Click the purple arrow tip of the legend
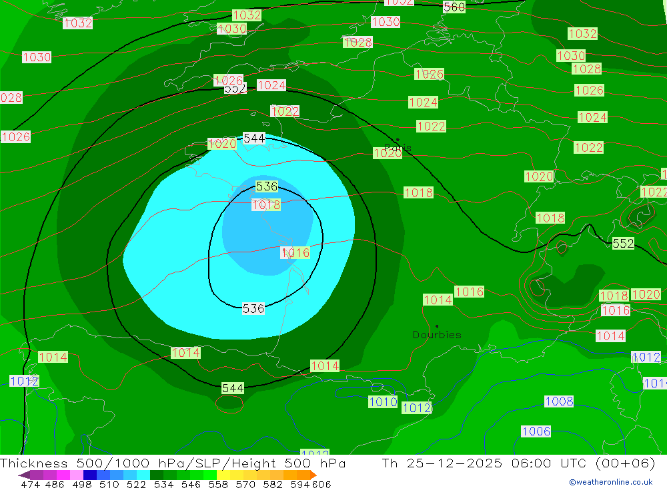This screenshot has height=488, width=667. [x=24, y=475]
